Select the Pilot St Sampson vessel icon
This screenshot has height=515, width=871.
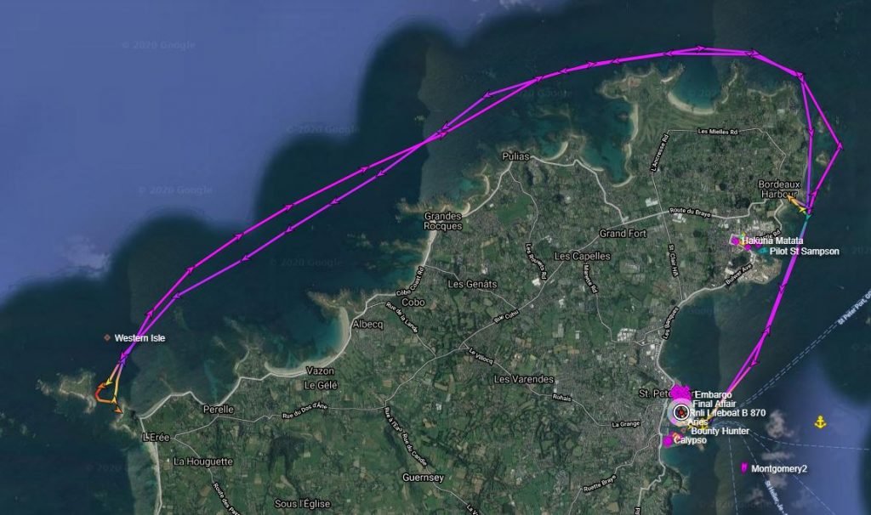[764, 251]
